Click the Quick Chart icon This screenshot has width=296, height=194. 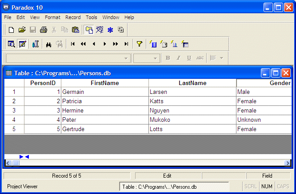click(174, 44)
